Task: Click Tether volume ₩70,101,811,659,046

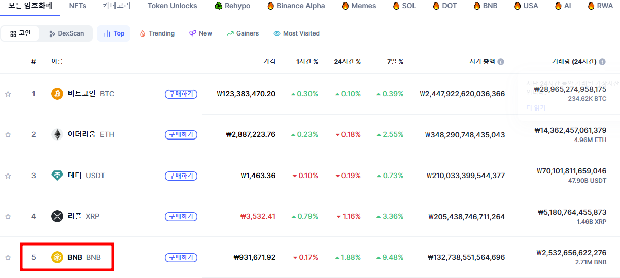Action: point(572,171)
